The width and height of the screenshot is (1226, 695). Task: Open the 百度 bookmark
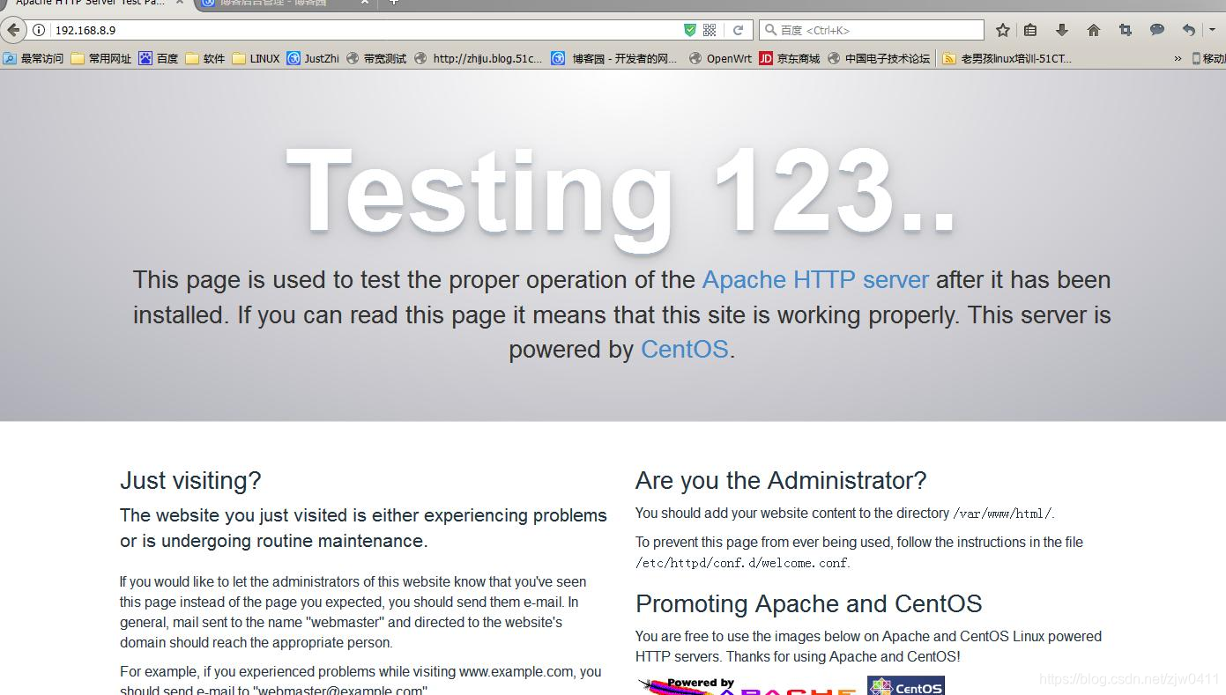tap(159, 59)
